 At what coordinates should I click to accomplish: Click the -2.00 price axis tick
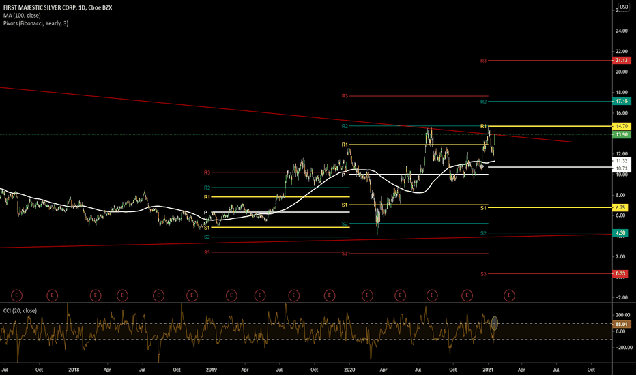pos(622,297)
